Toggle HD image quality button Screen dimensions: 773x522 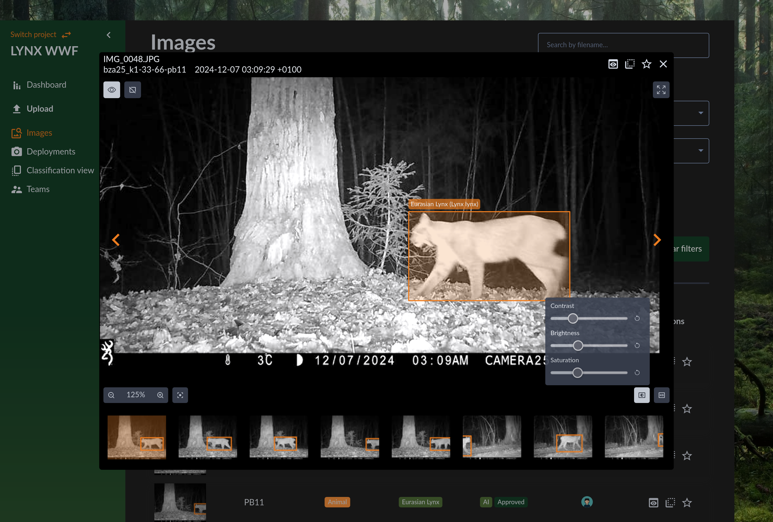[x=662, y=395]
